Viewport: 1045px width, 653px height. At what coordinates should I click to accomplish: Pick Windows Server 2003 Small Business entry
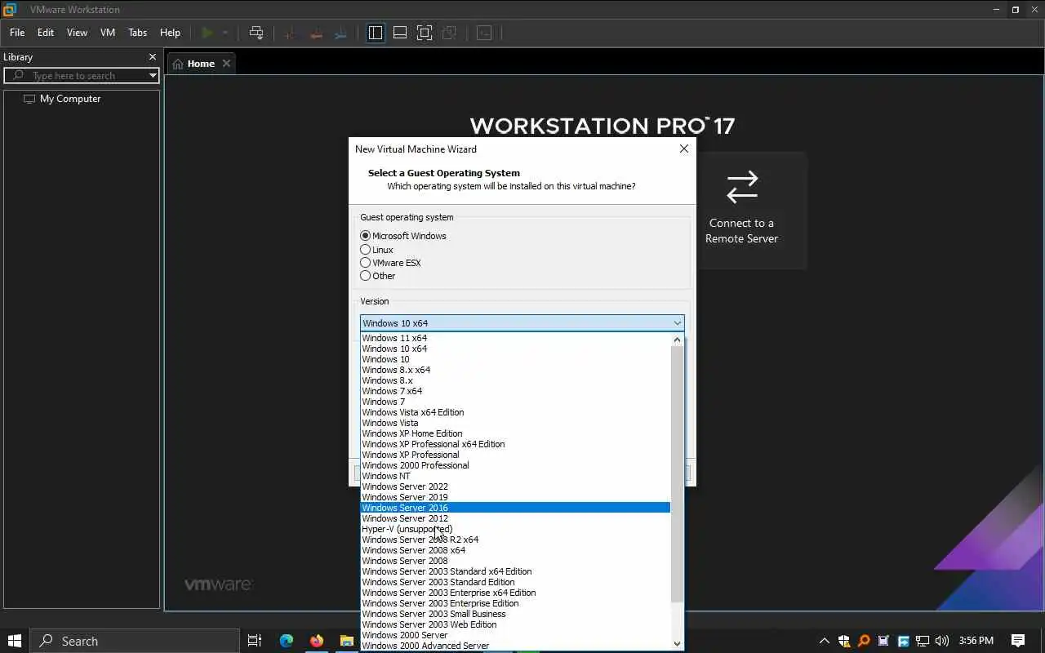coord(516,614)
